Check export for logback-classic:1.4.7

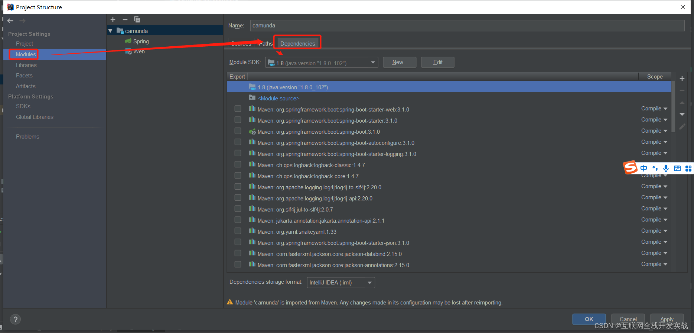(x=238, y=164)
